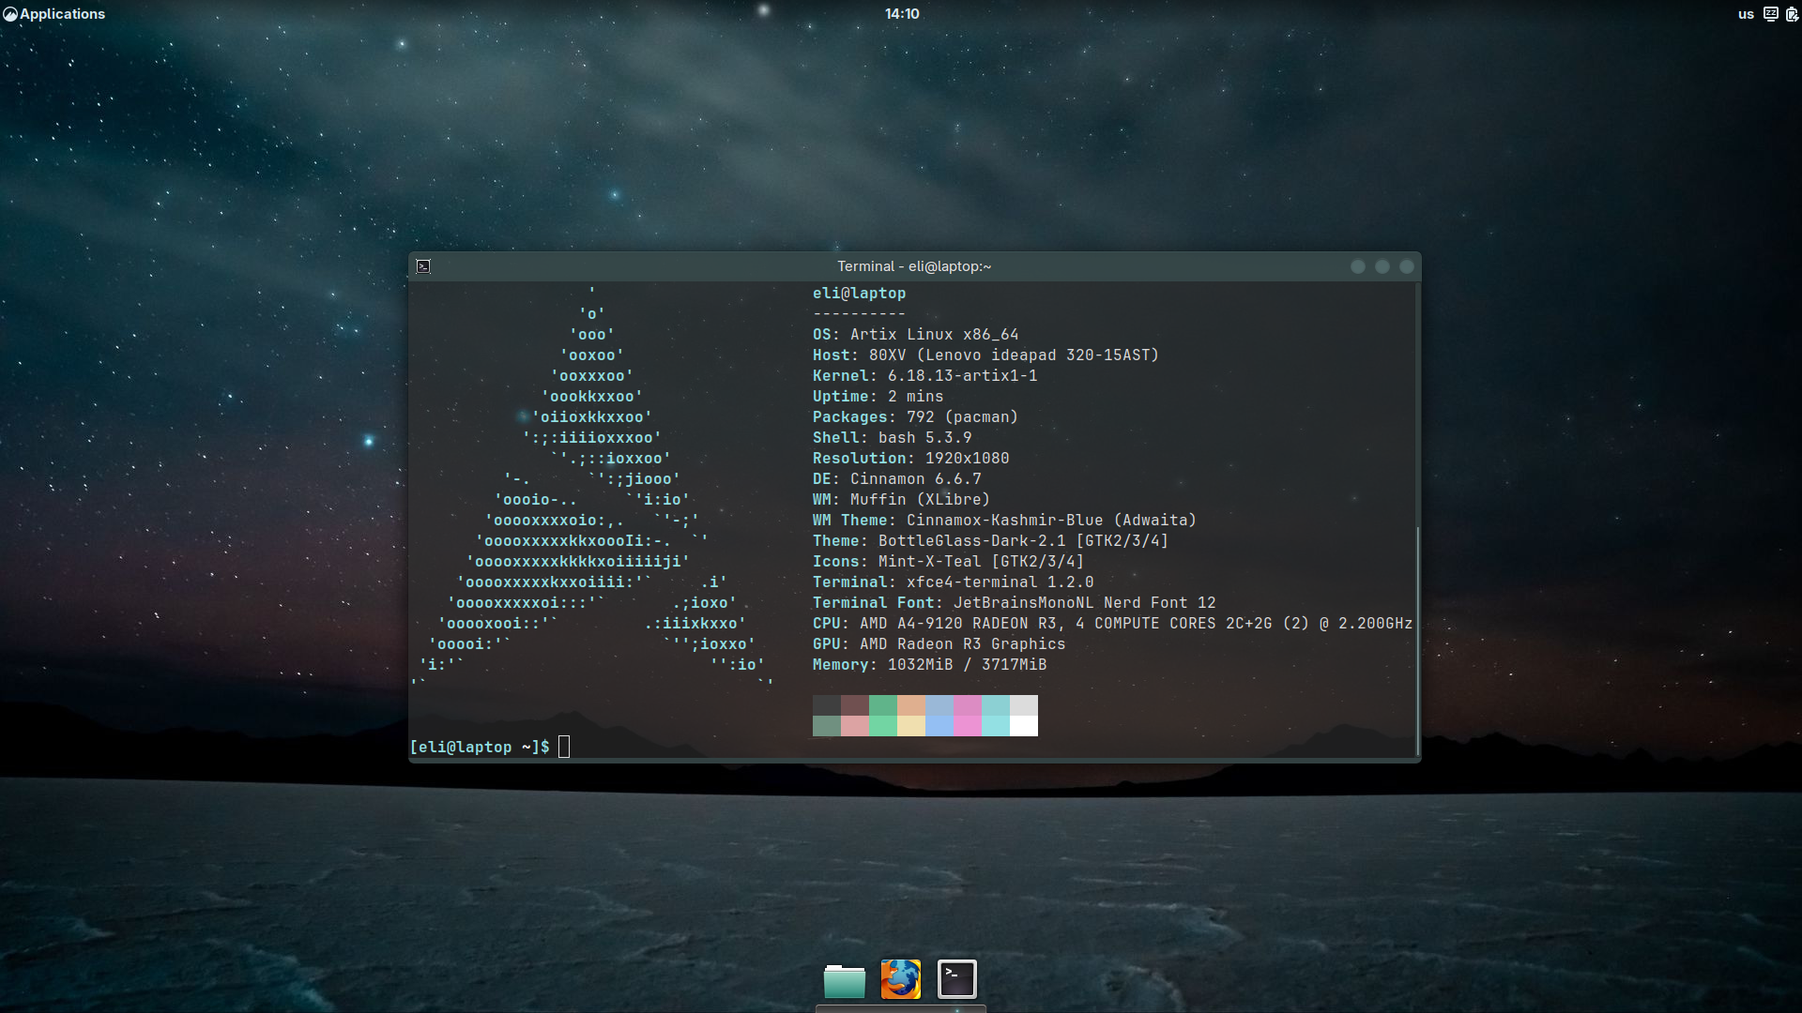
Task: Click the Applications menu logo icon
Action: point(10,14)
